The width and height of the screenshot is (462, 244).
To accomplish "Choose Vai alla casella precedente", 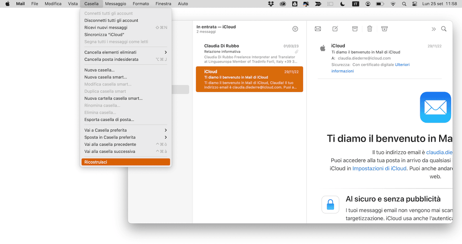I will click(x=126, y=144).
